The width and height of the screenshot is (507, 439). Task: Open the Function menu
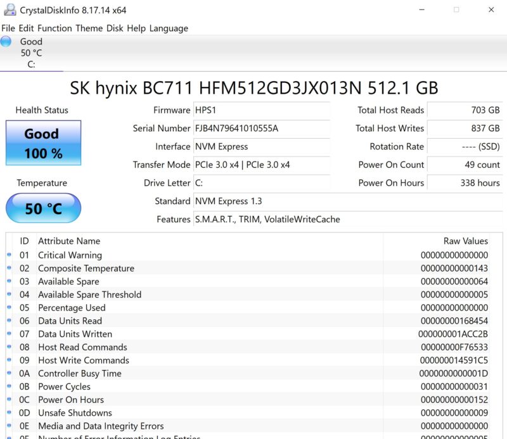pyautogui.click(x=55, y=28)
